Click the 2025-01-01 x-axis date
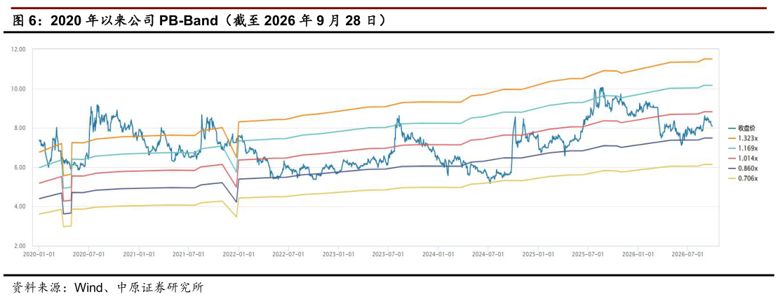 [x=539, y=253]
